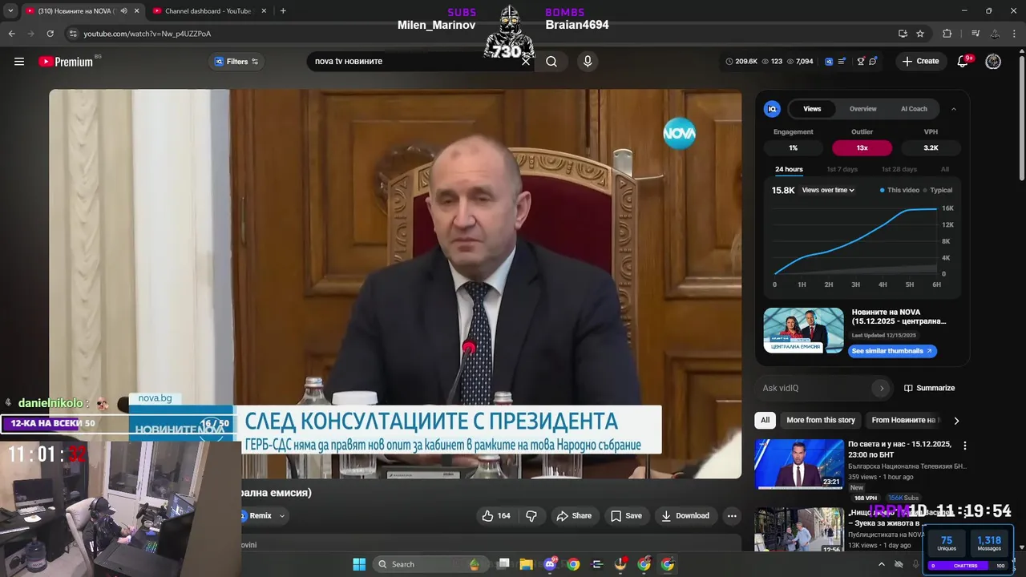Click the Download button

point(685,516)
